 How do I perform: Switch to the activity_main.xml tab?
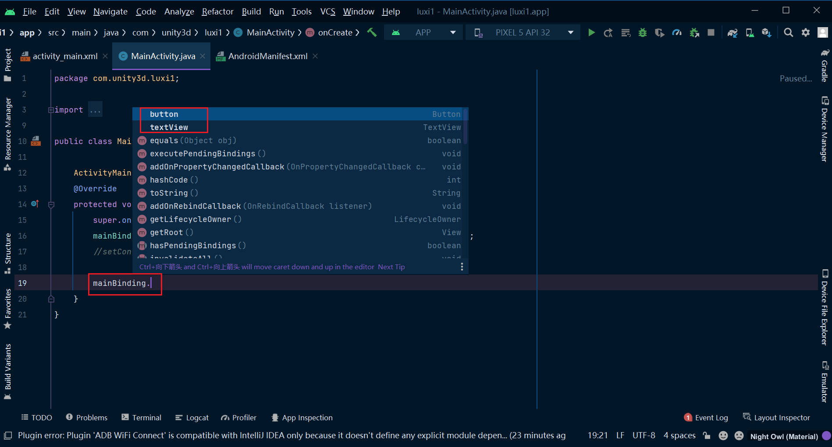(x=65, y=56)
